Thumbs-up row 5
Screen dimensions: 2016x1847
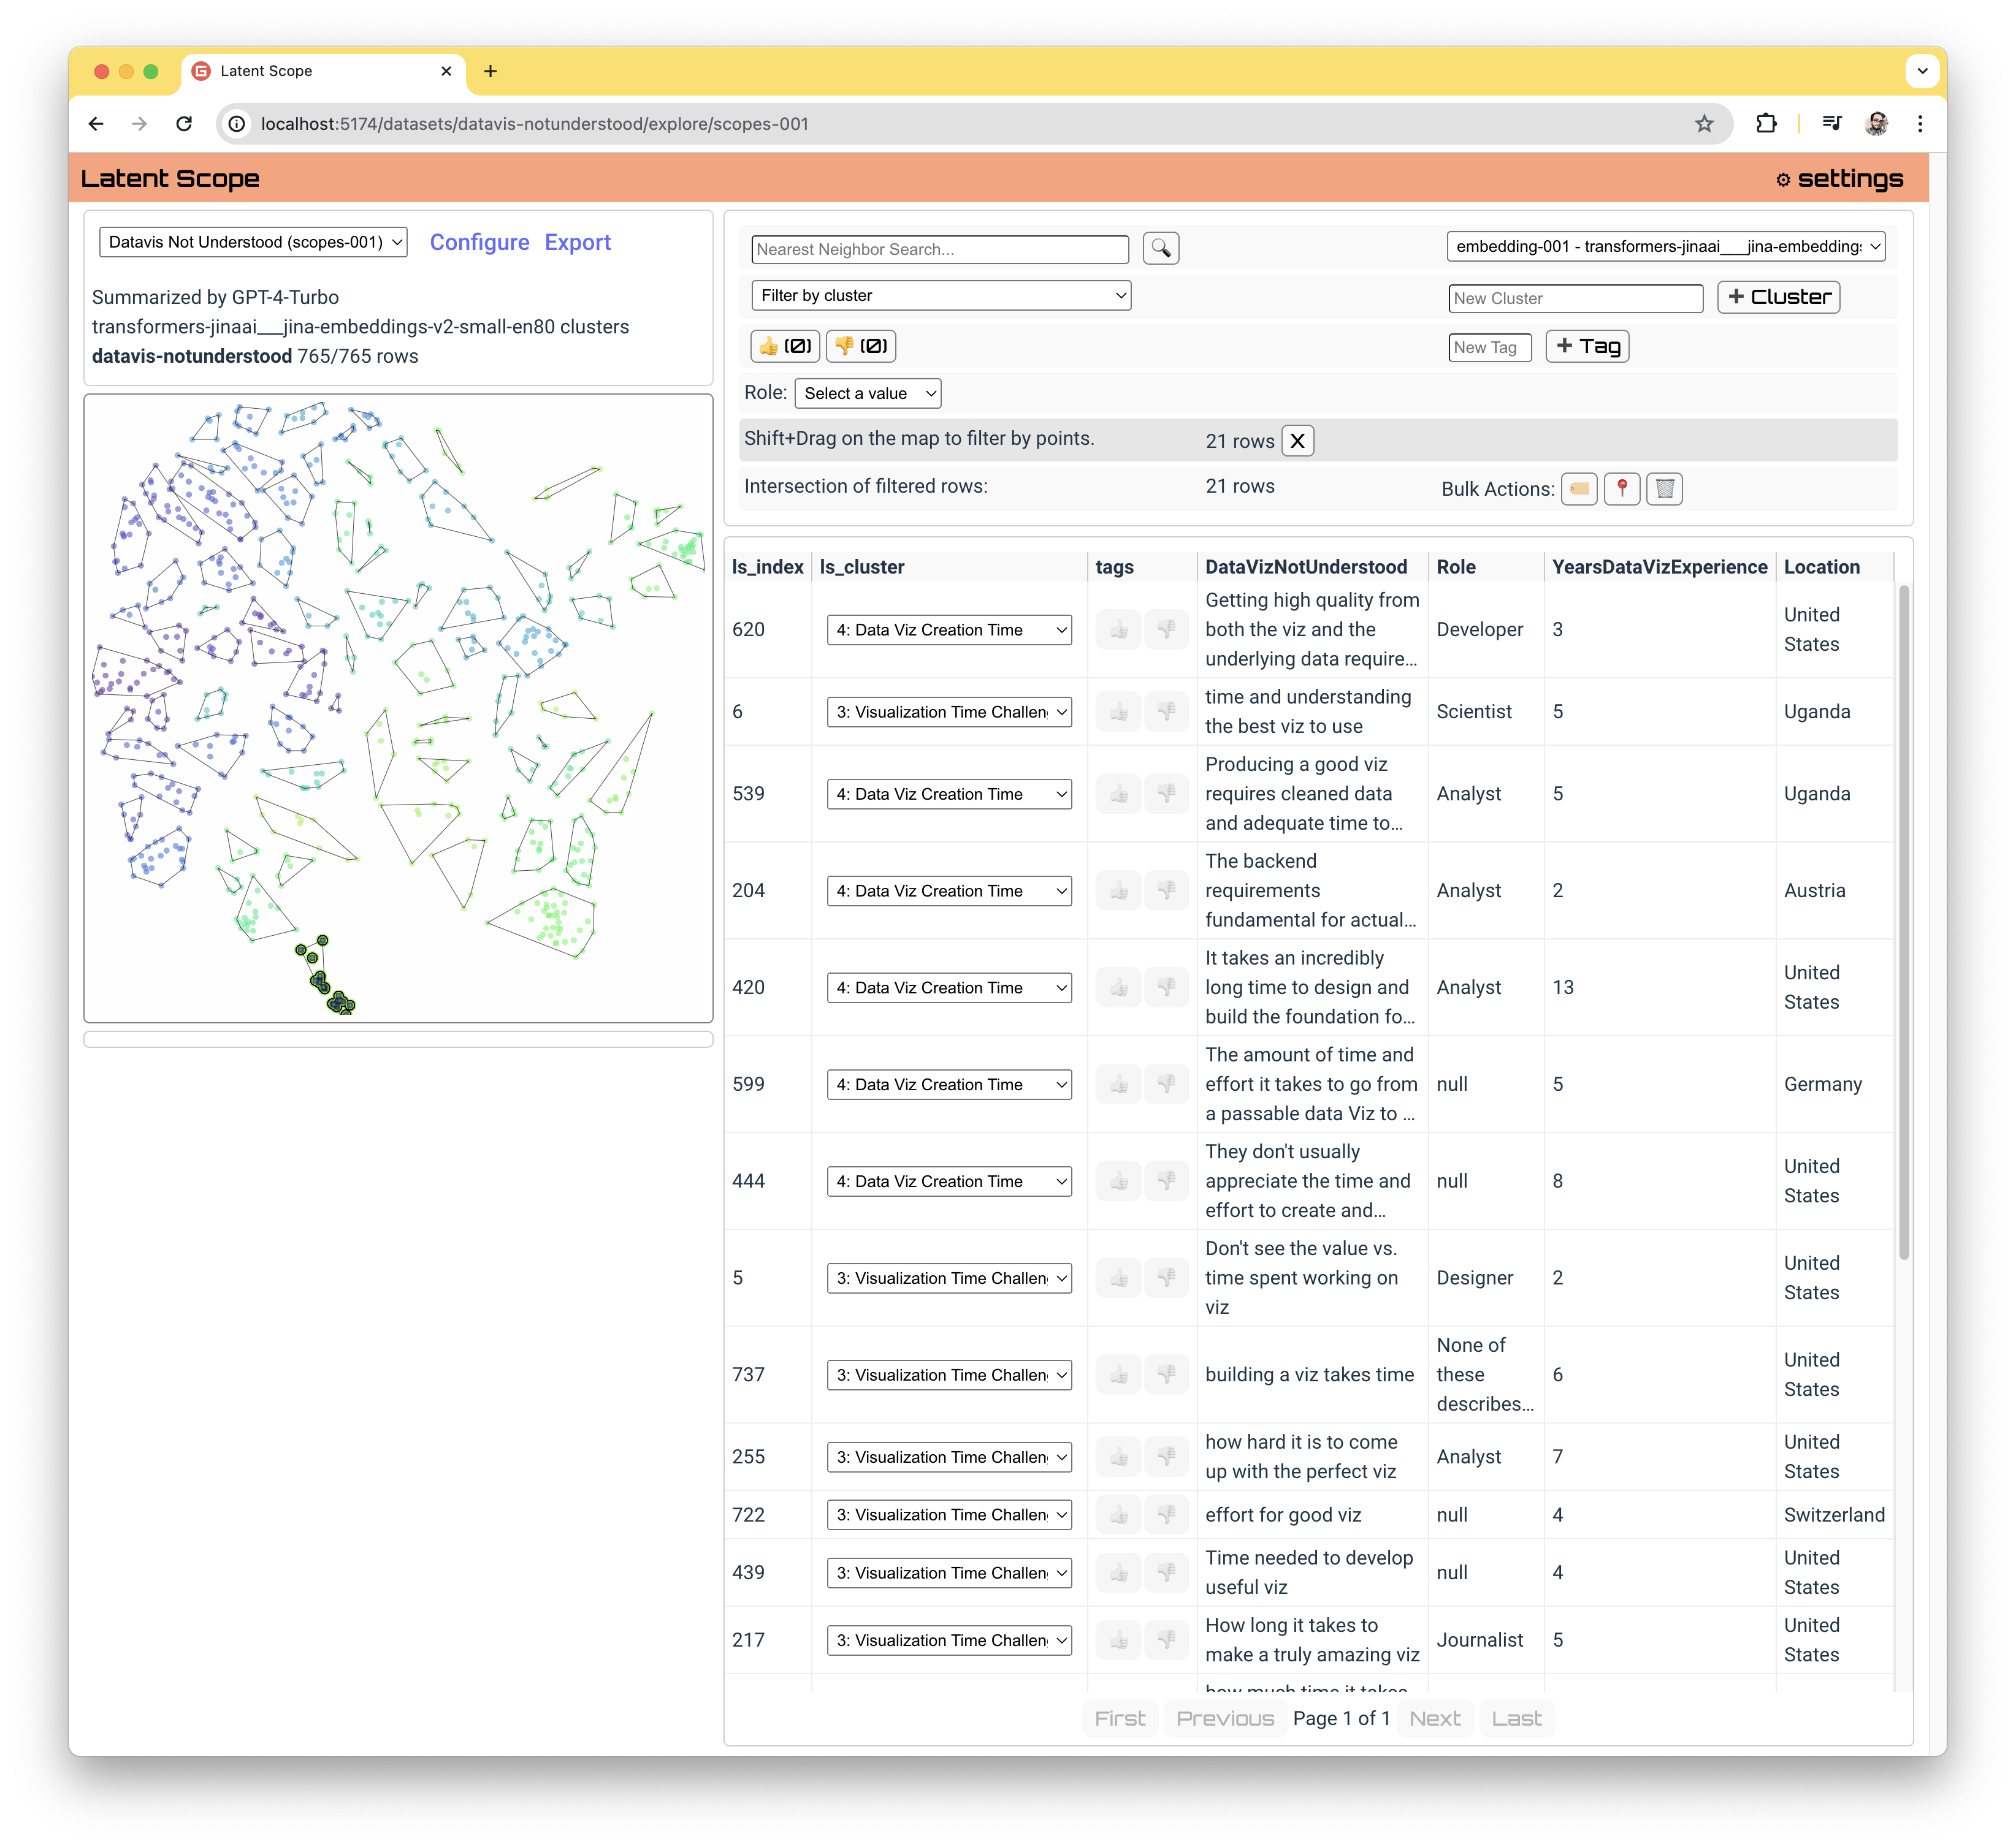pyautogui.click(x=1119, y=1278)
